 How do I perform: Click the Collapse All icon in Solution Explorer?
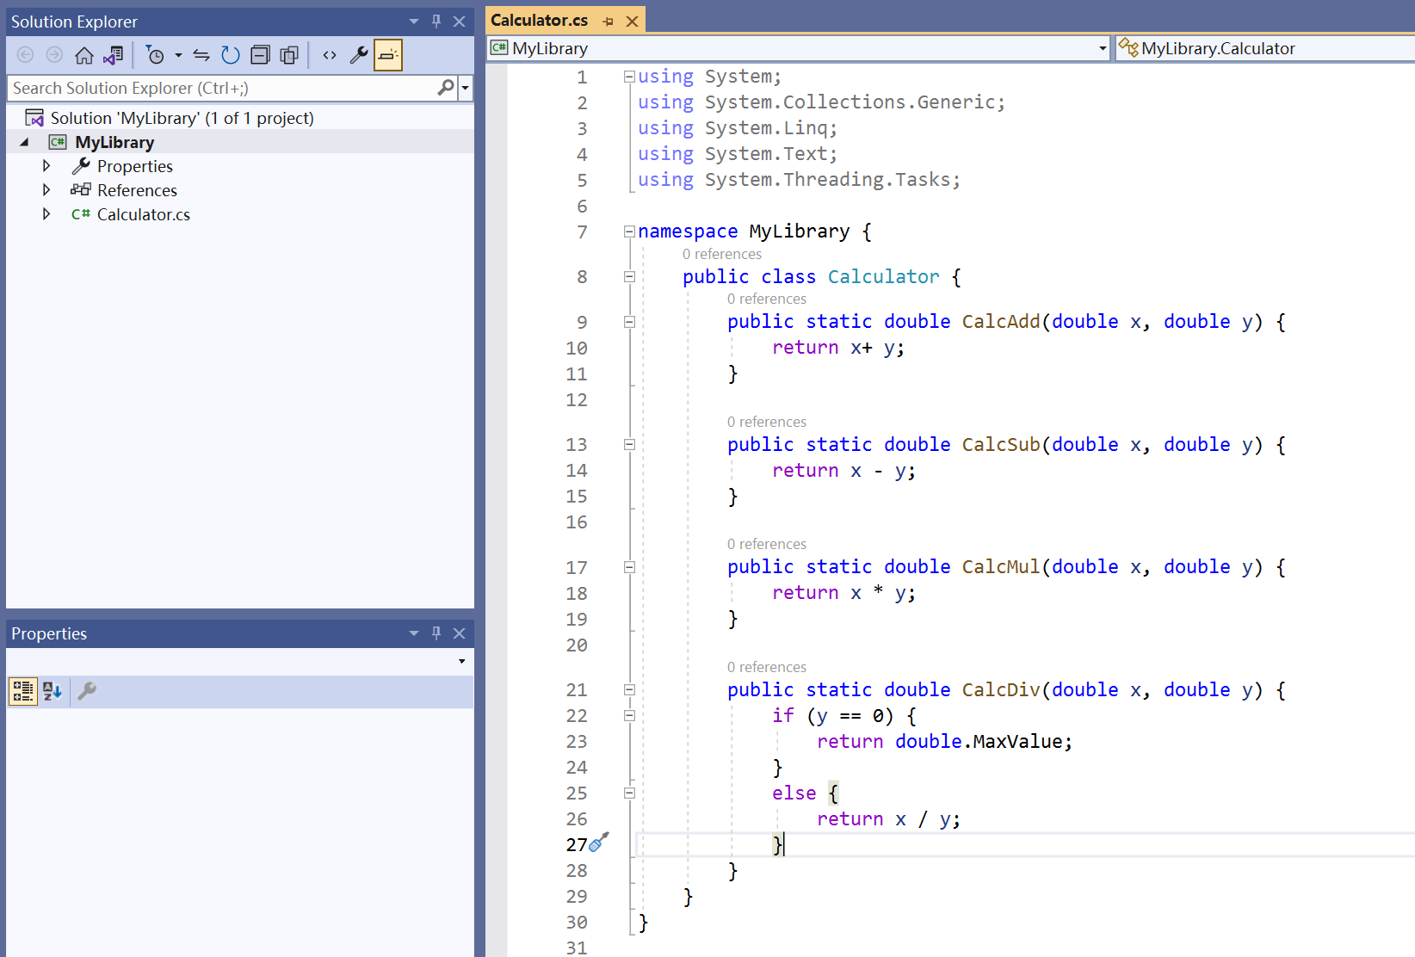click(260, 56)
